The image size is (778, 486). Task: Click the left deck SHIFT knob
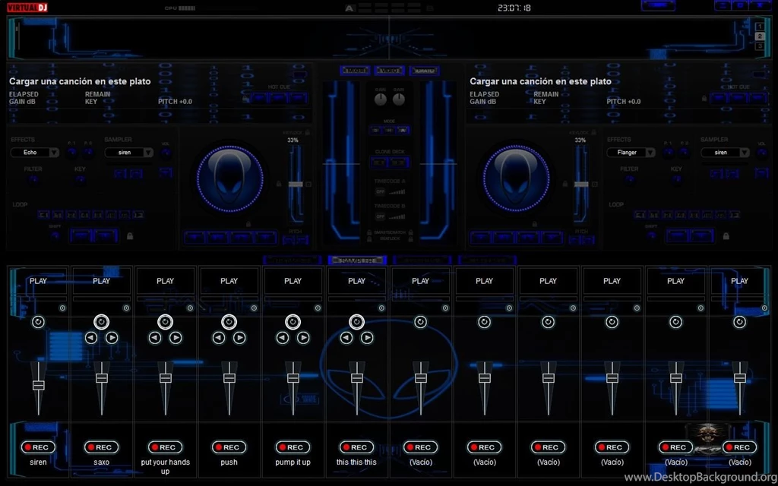pyautogui.click(x=55, y=236)
